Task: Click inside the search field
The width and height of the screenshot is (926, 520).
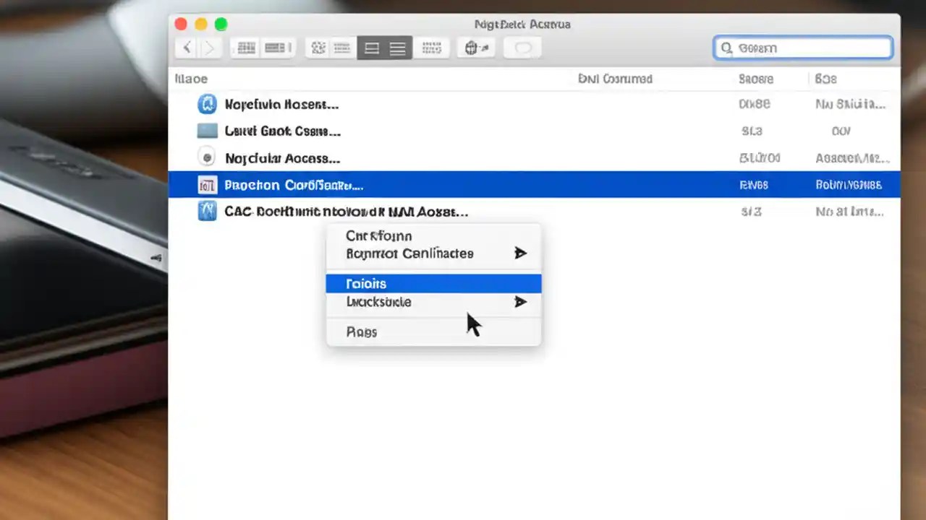Action: click(803, 48)
